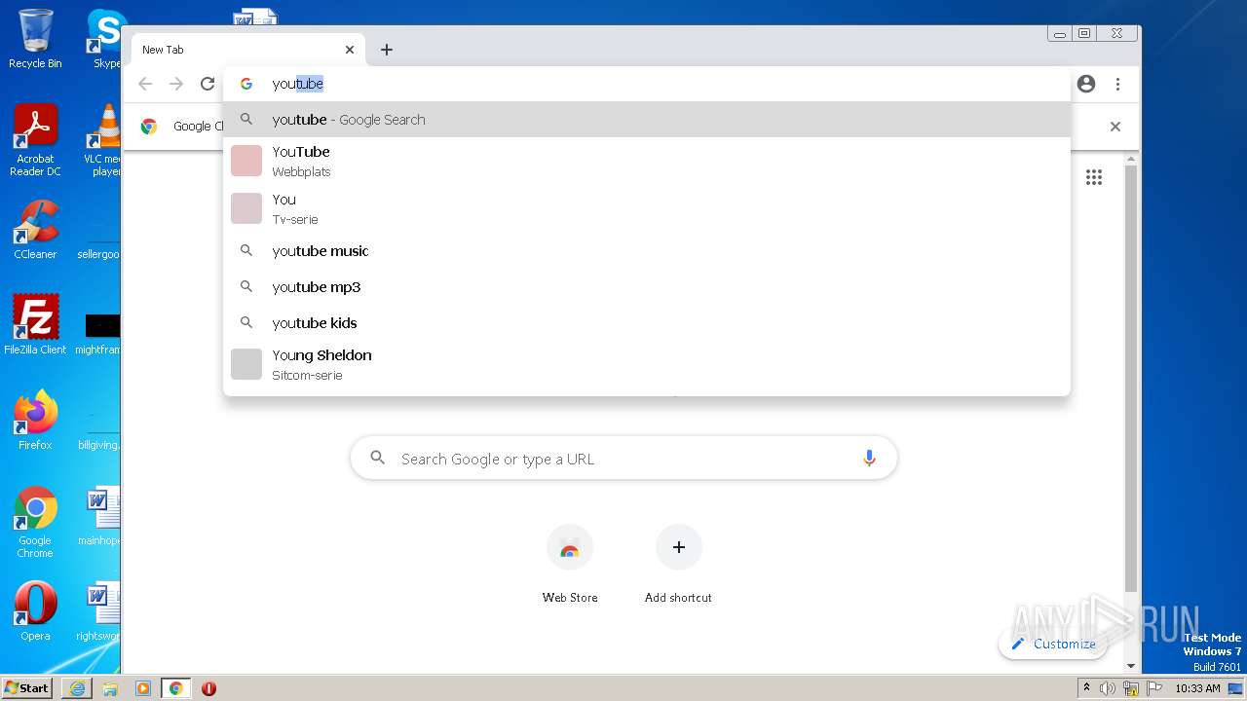1247x701 pixels.
Task: Click the scrollbar down arrow
Action: coord(1131,666)
